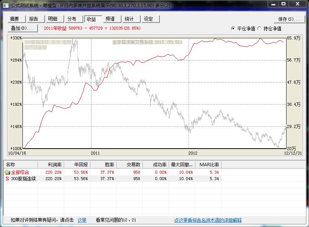
Task: Switch to the 分布 tab
Action: point(74,19)
